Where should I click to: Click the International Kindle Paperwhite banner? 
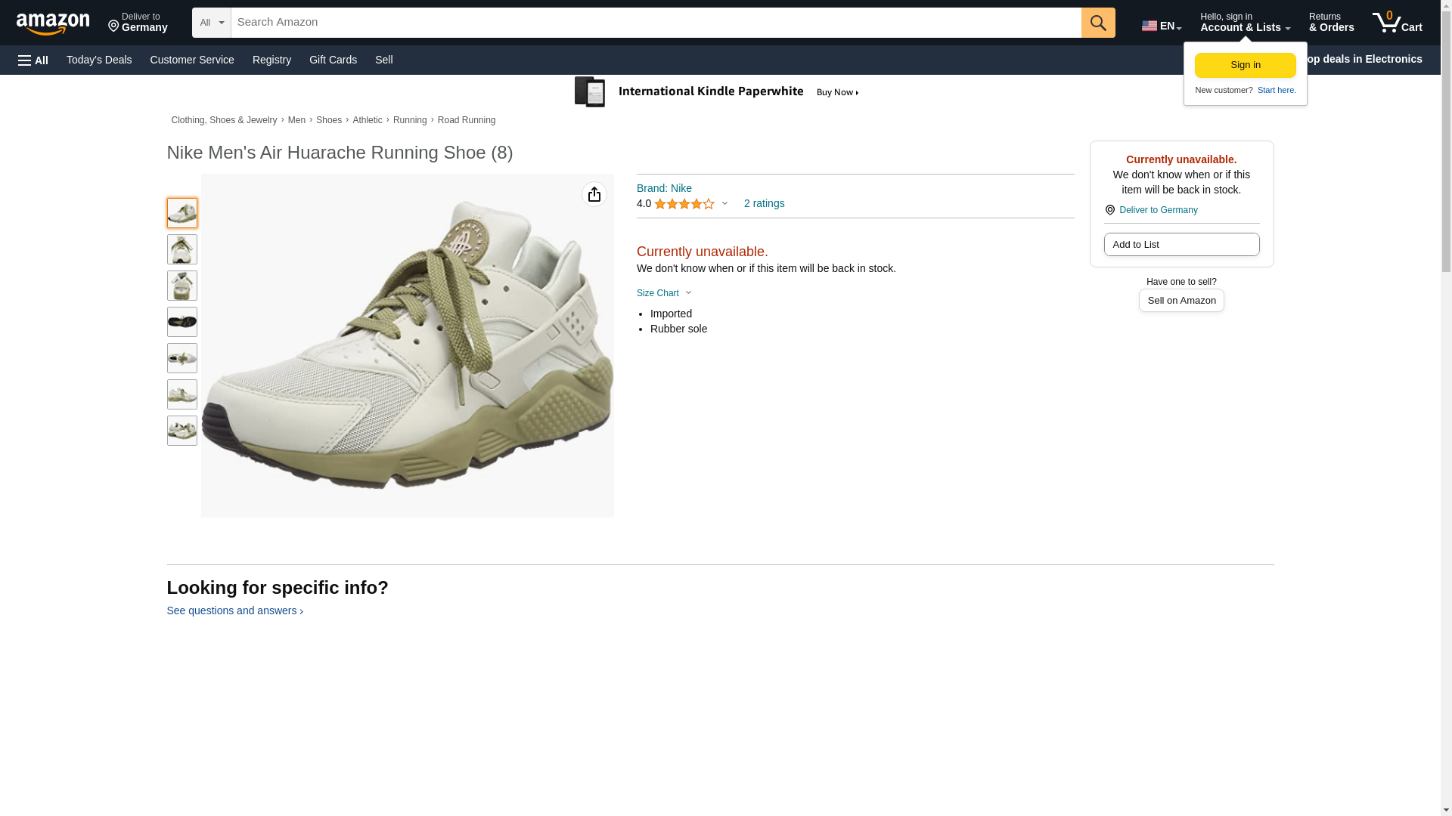tap(717, 92)
